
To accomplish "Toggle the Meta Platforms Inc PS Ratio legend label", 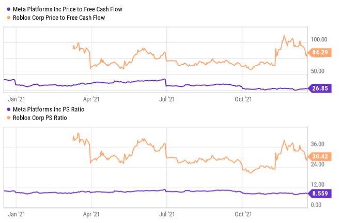I will (48, 110).
